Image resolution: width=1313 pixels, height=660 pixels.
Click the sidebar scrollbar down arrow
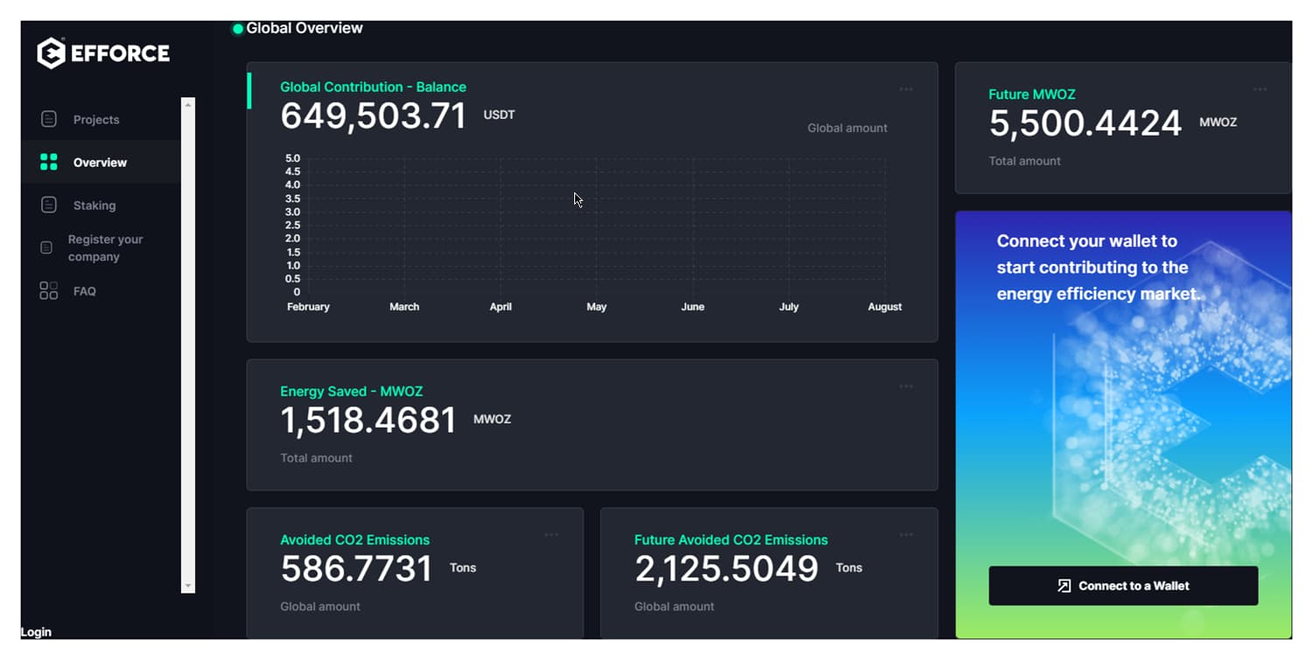[187, 586]
